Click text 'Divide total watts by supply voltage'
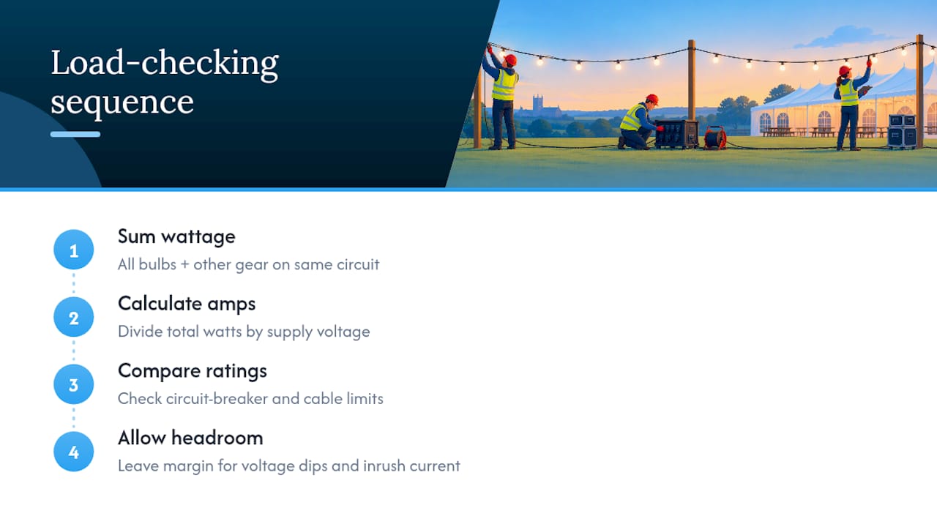Viewport: 937px width, 527px height. pyautogui.click(x=244, y=332)
